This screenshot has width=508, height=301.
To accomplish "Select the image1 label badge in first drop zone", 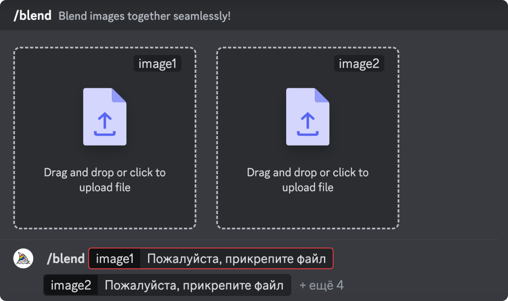I will coord(157,64).
